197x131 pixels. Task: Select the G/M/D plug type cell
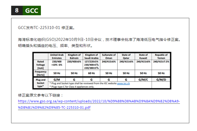[161, 80]
